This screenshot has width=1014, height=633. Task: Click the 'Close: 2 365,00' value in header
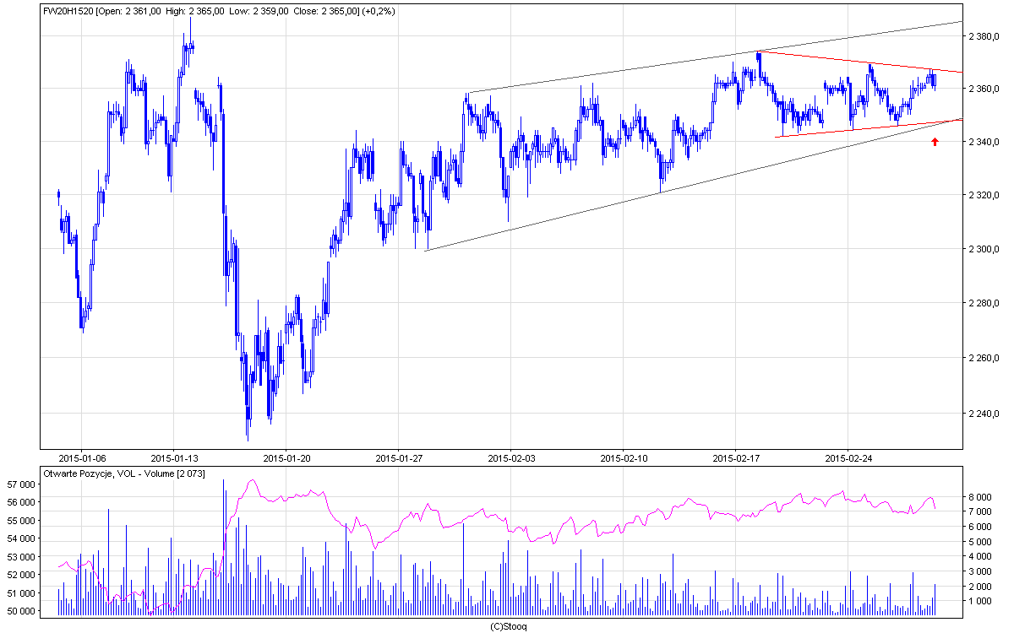pyautogui.click(x=324, y=11)
